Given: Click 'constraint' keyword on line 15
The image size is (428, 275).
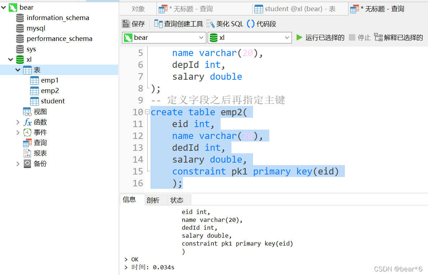Looking at the screenshot, I should (199, 171).
